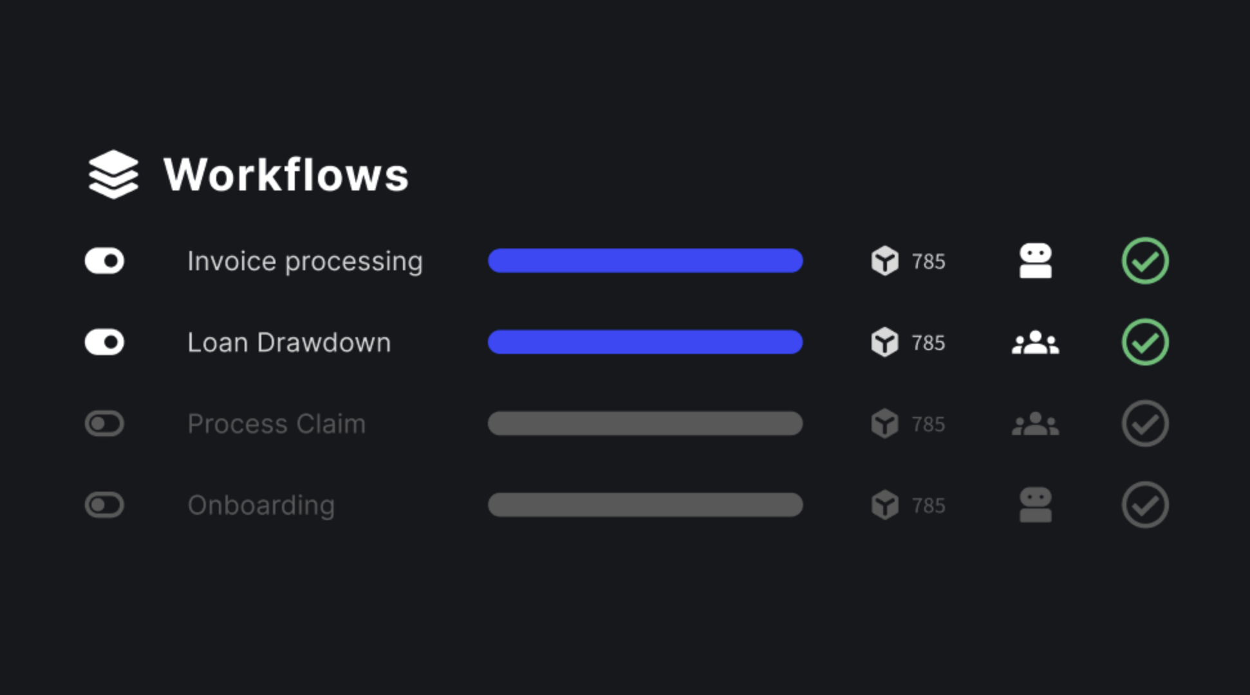Viewport: 1250px width, 695px height.
Task: Click the blue Invoice processing progress bar
Action: tap(645, 261)
